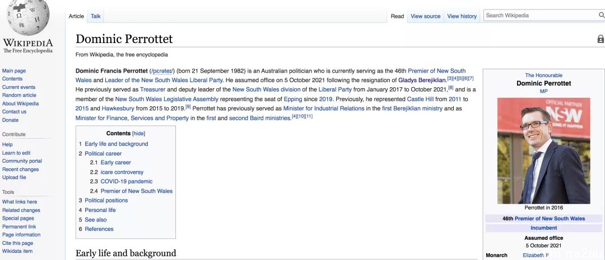Jump to COVID-19 pandemic subsection
The image size is (605, 260).
(x=127, y=181)
